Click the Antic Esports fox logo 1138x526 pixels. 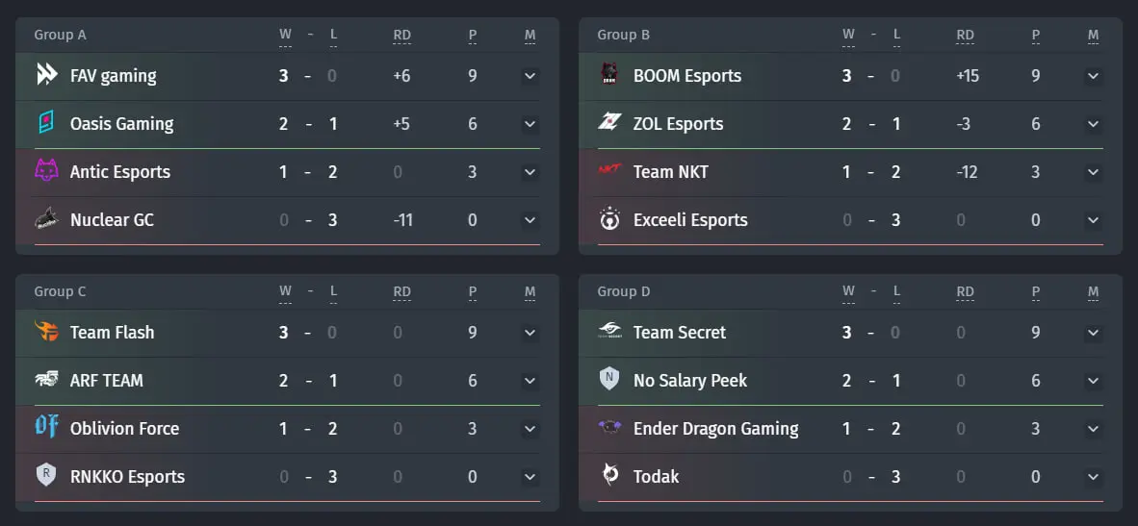[46, 171]
